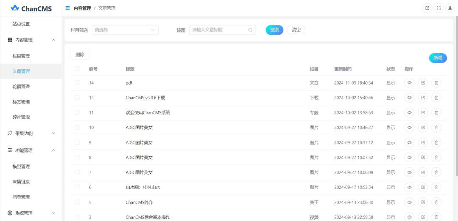Click 文章管理 breadcrumb text

[107, 8]
